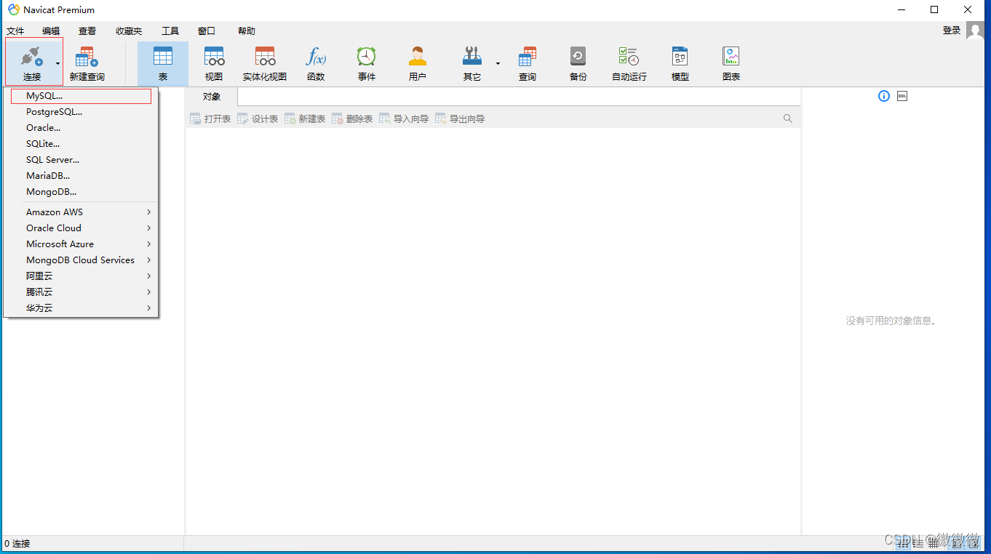Open the 窗口 (Window) menu

click(207, 31)
